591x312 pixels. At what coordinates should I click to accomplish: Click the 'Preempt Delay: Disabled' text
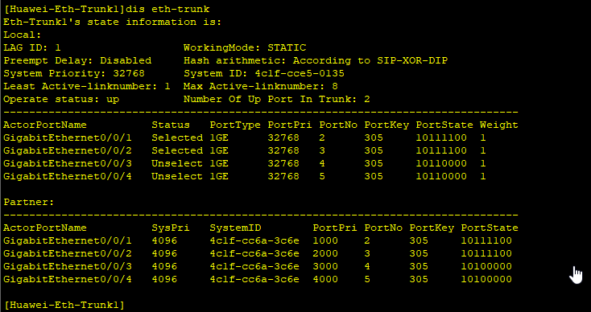coord(77,60)
